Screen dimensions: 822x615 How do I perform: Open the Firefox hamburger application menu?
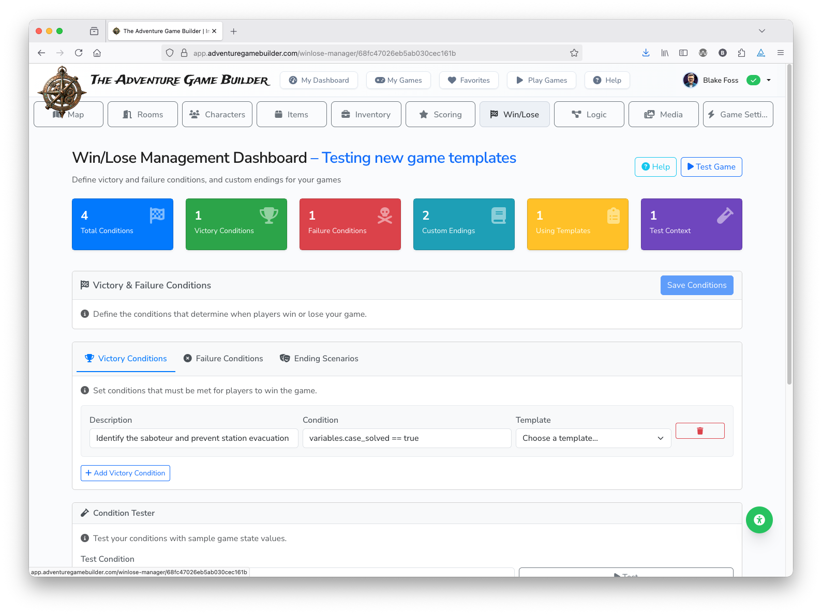coord(780,53)
